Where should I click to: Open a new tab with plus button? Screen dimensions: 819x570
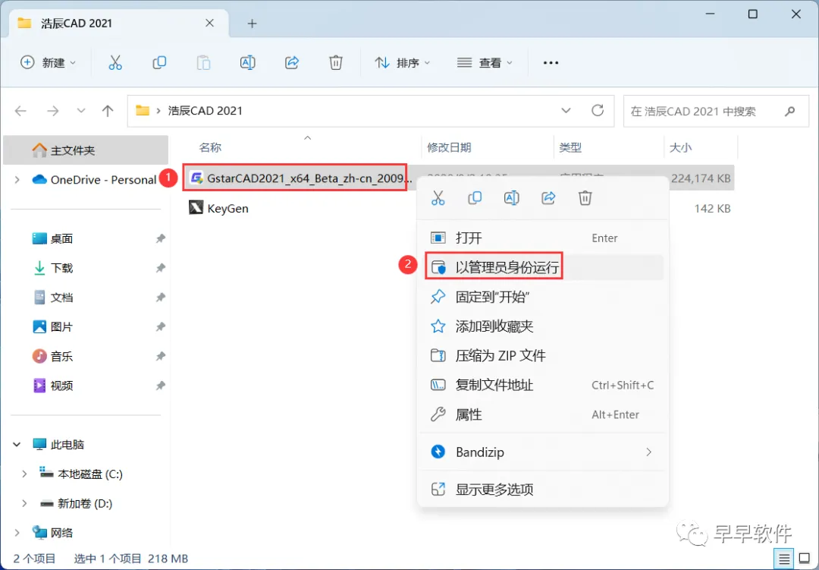point(252,24)
